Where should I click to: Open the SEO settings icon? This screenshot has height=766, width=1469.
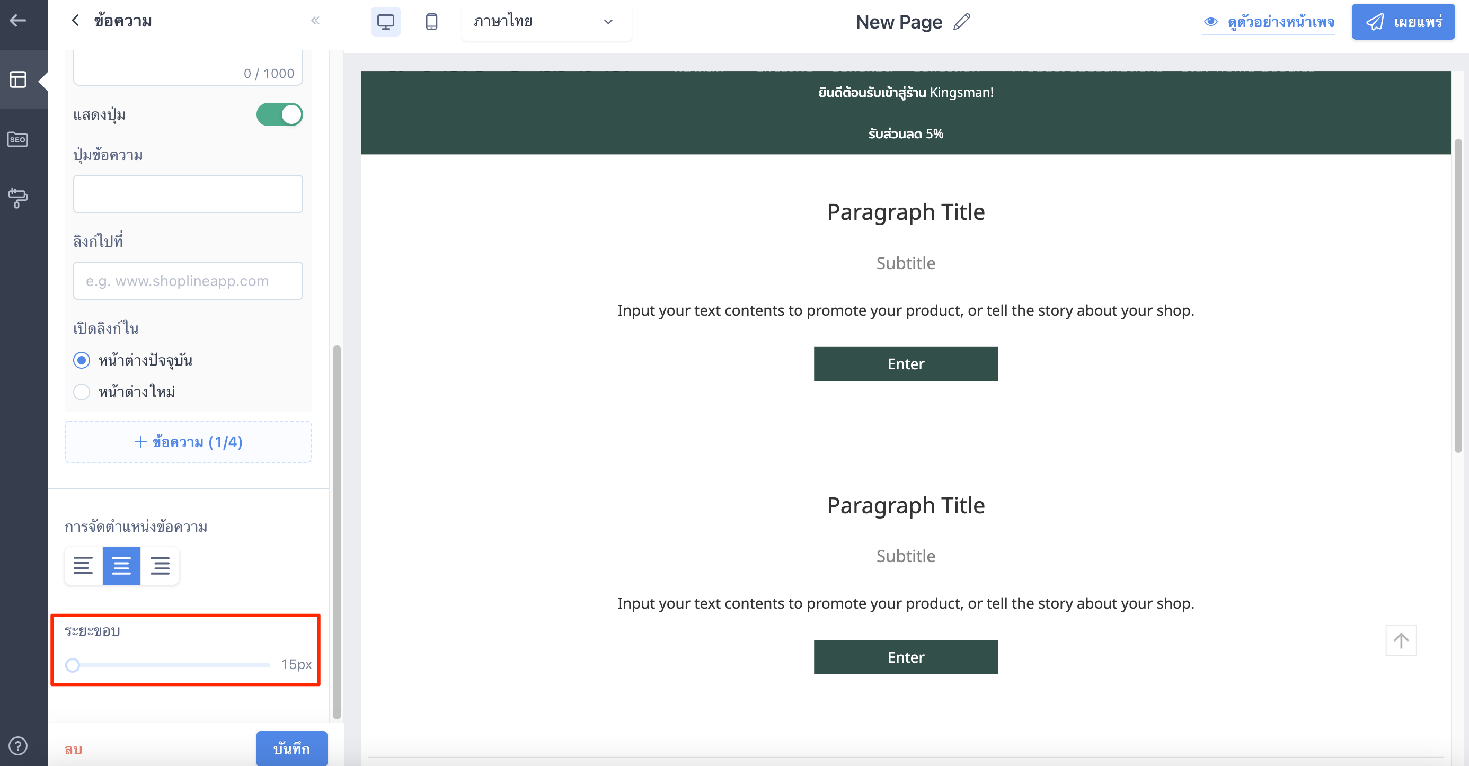[x=17, y=140]
